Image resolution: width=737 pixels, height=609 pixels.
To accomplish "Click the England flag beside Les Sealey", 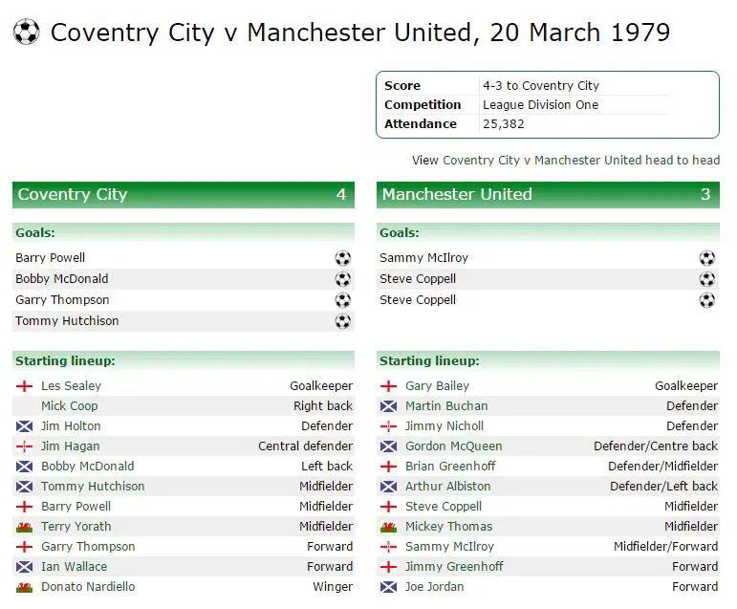I will [x=25, y=386].
